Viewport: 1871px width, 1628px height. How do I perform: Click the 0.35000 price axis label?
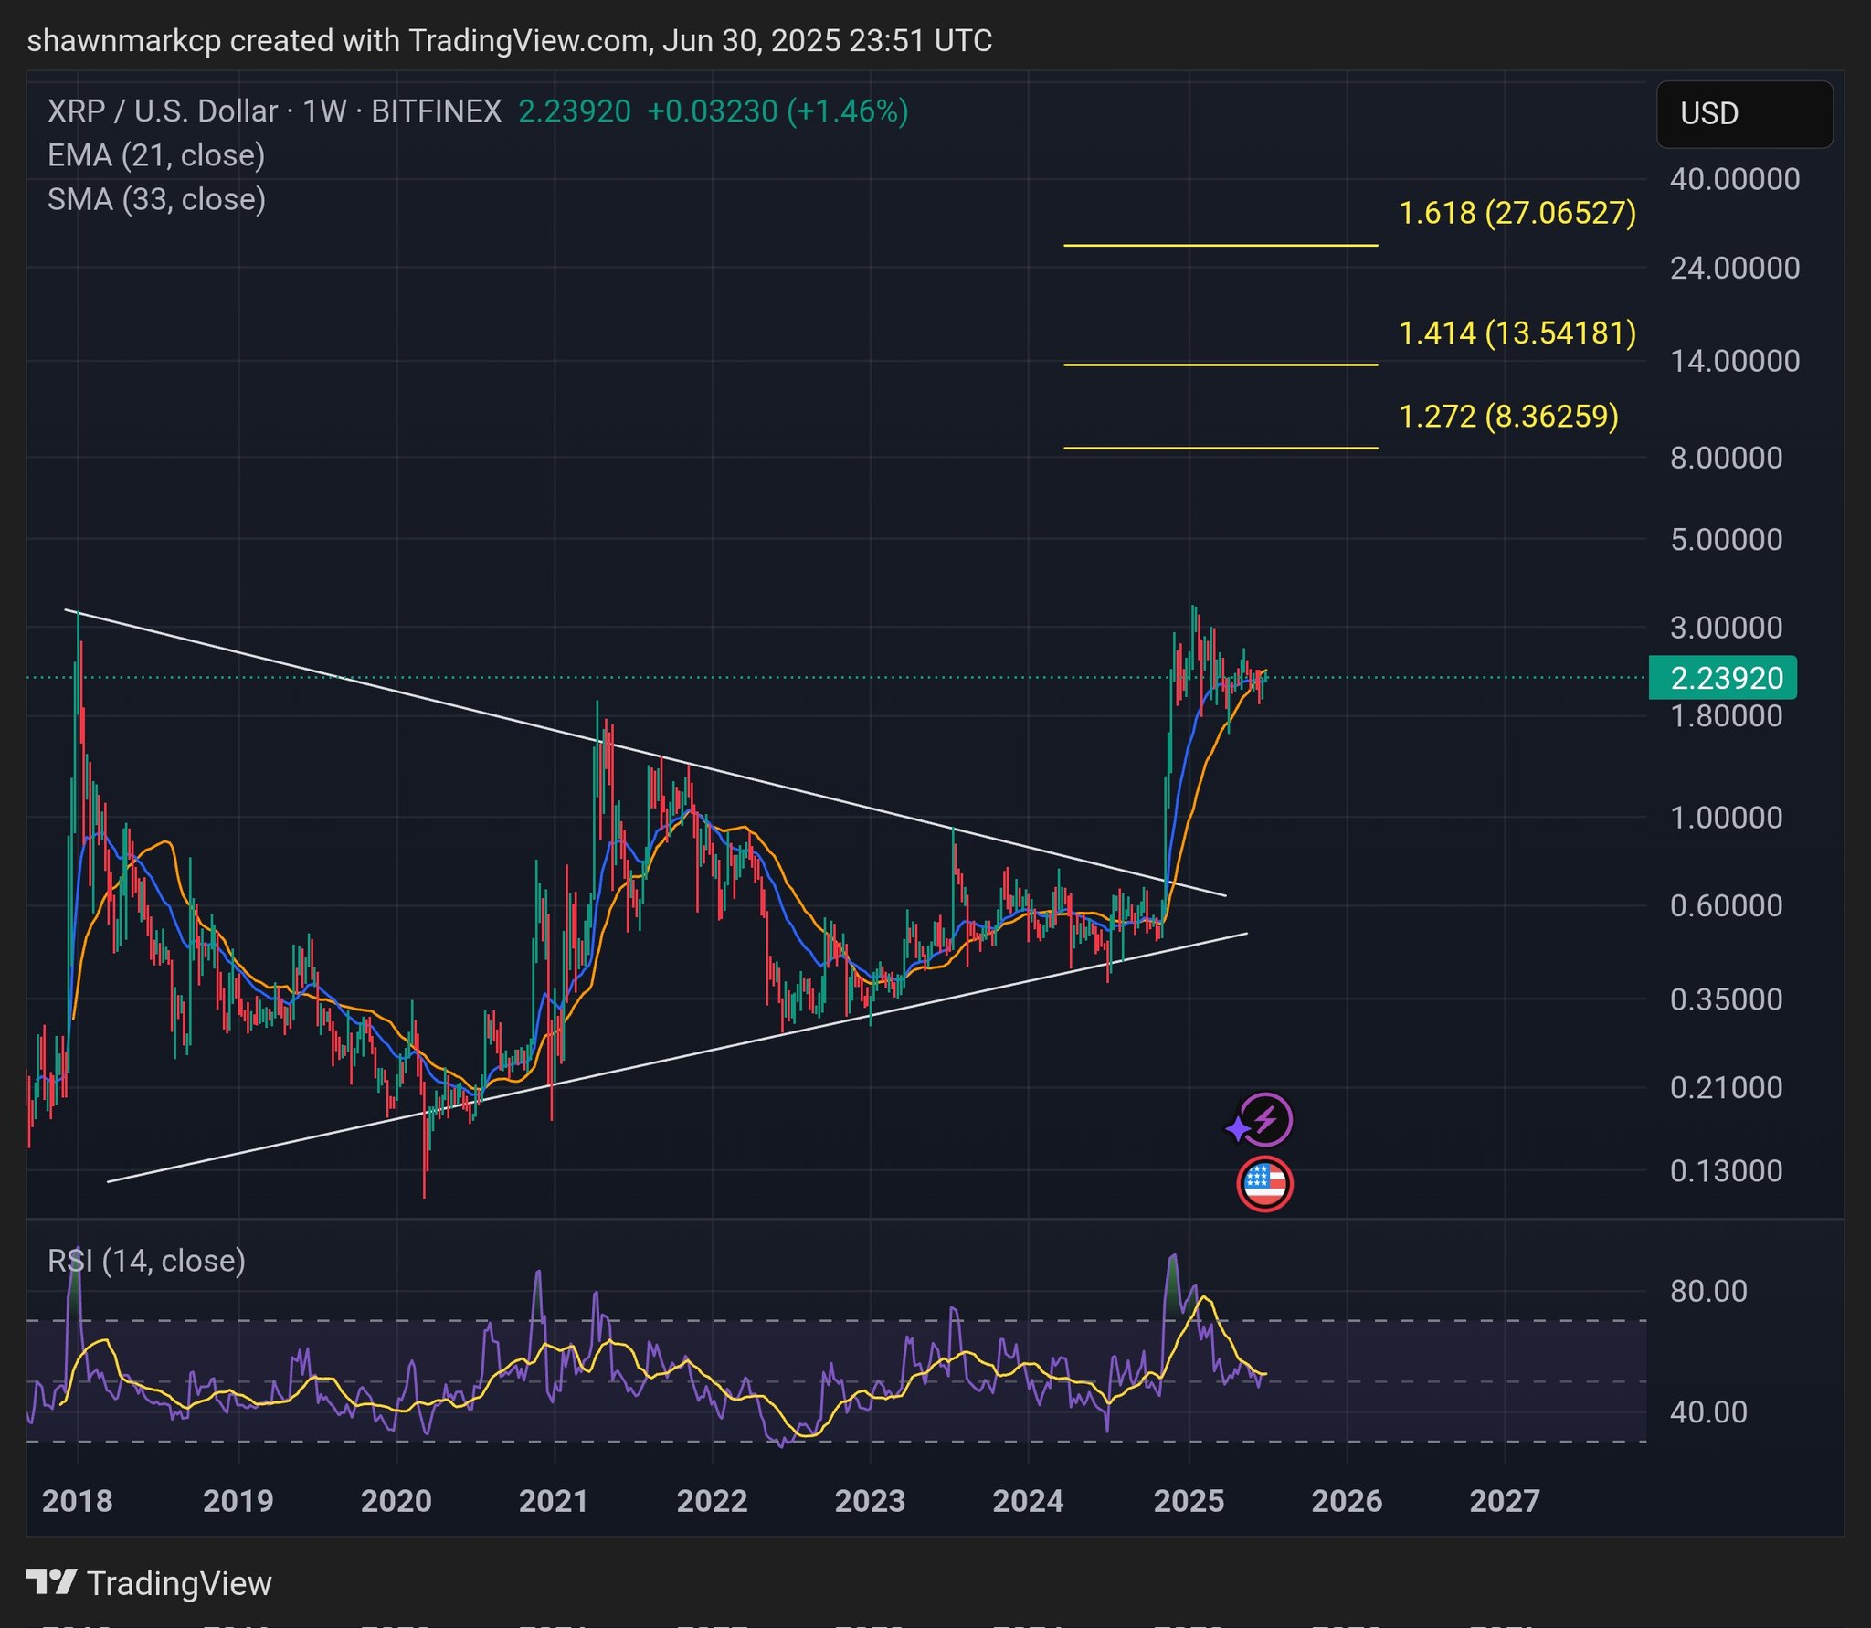[x=1727, y=999]
